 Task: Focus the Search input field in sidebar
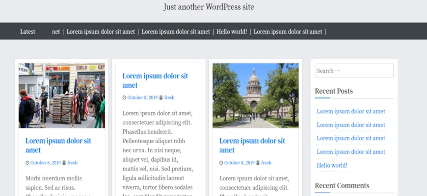tap(354, 71)
